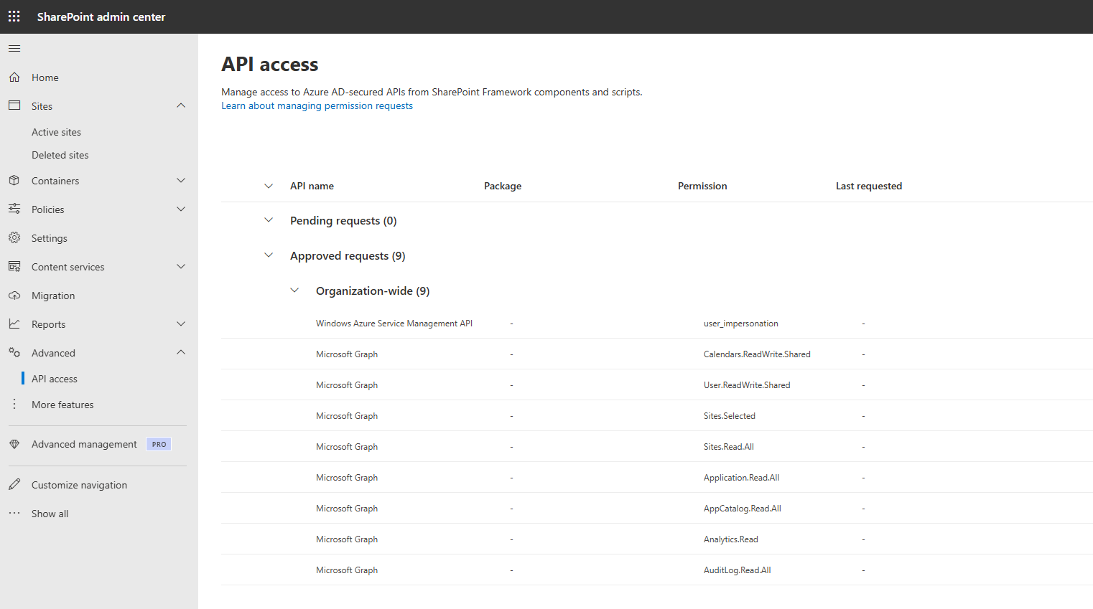Collapse the Advanced section chevron

pyautogui.click(x=181, y=352)
